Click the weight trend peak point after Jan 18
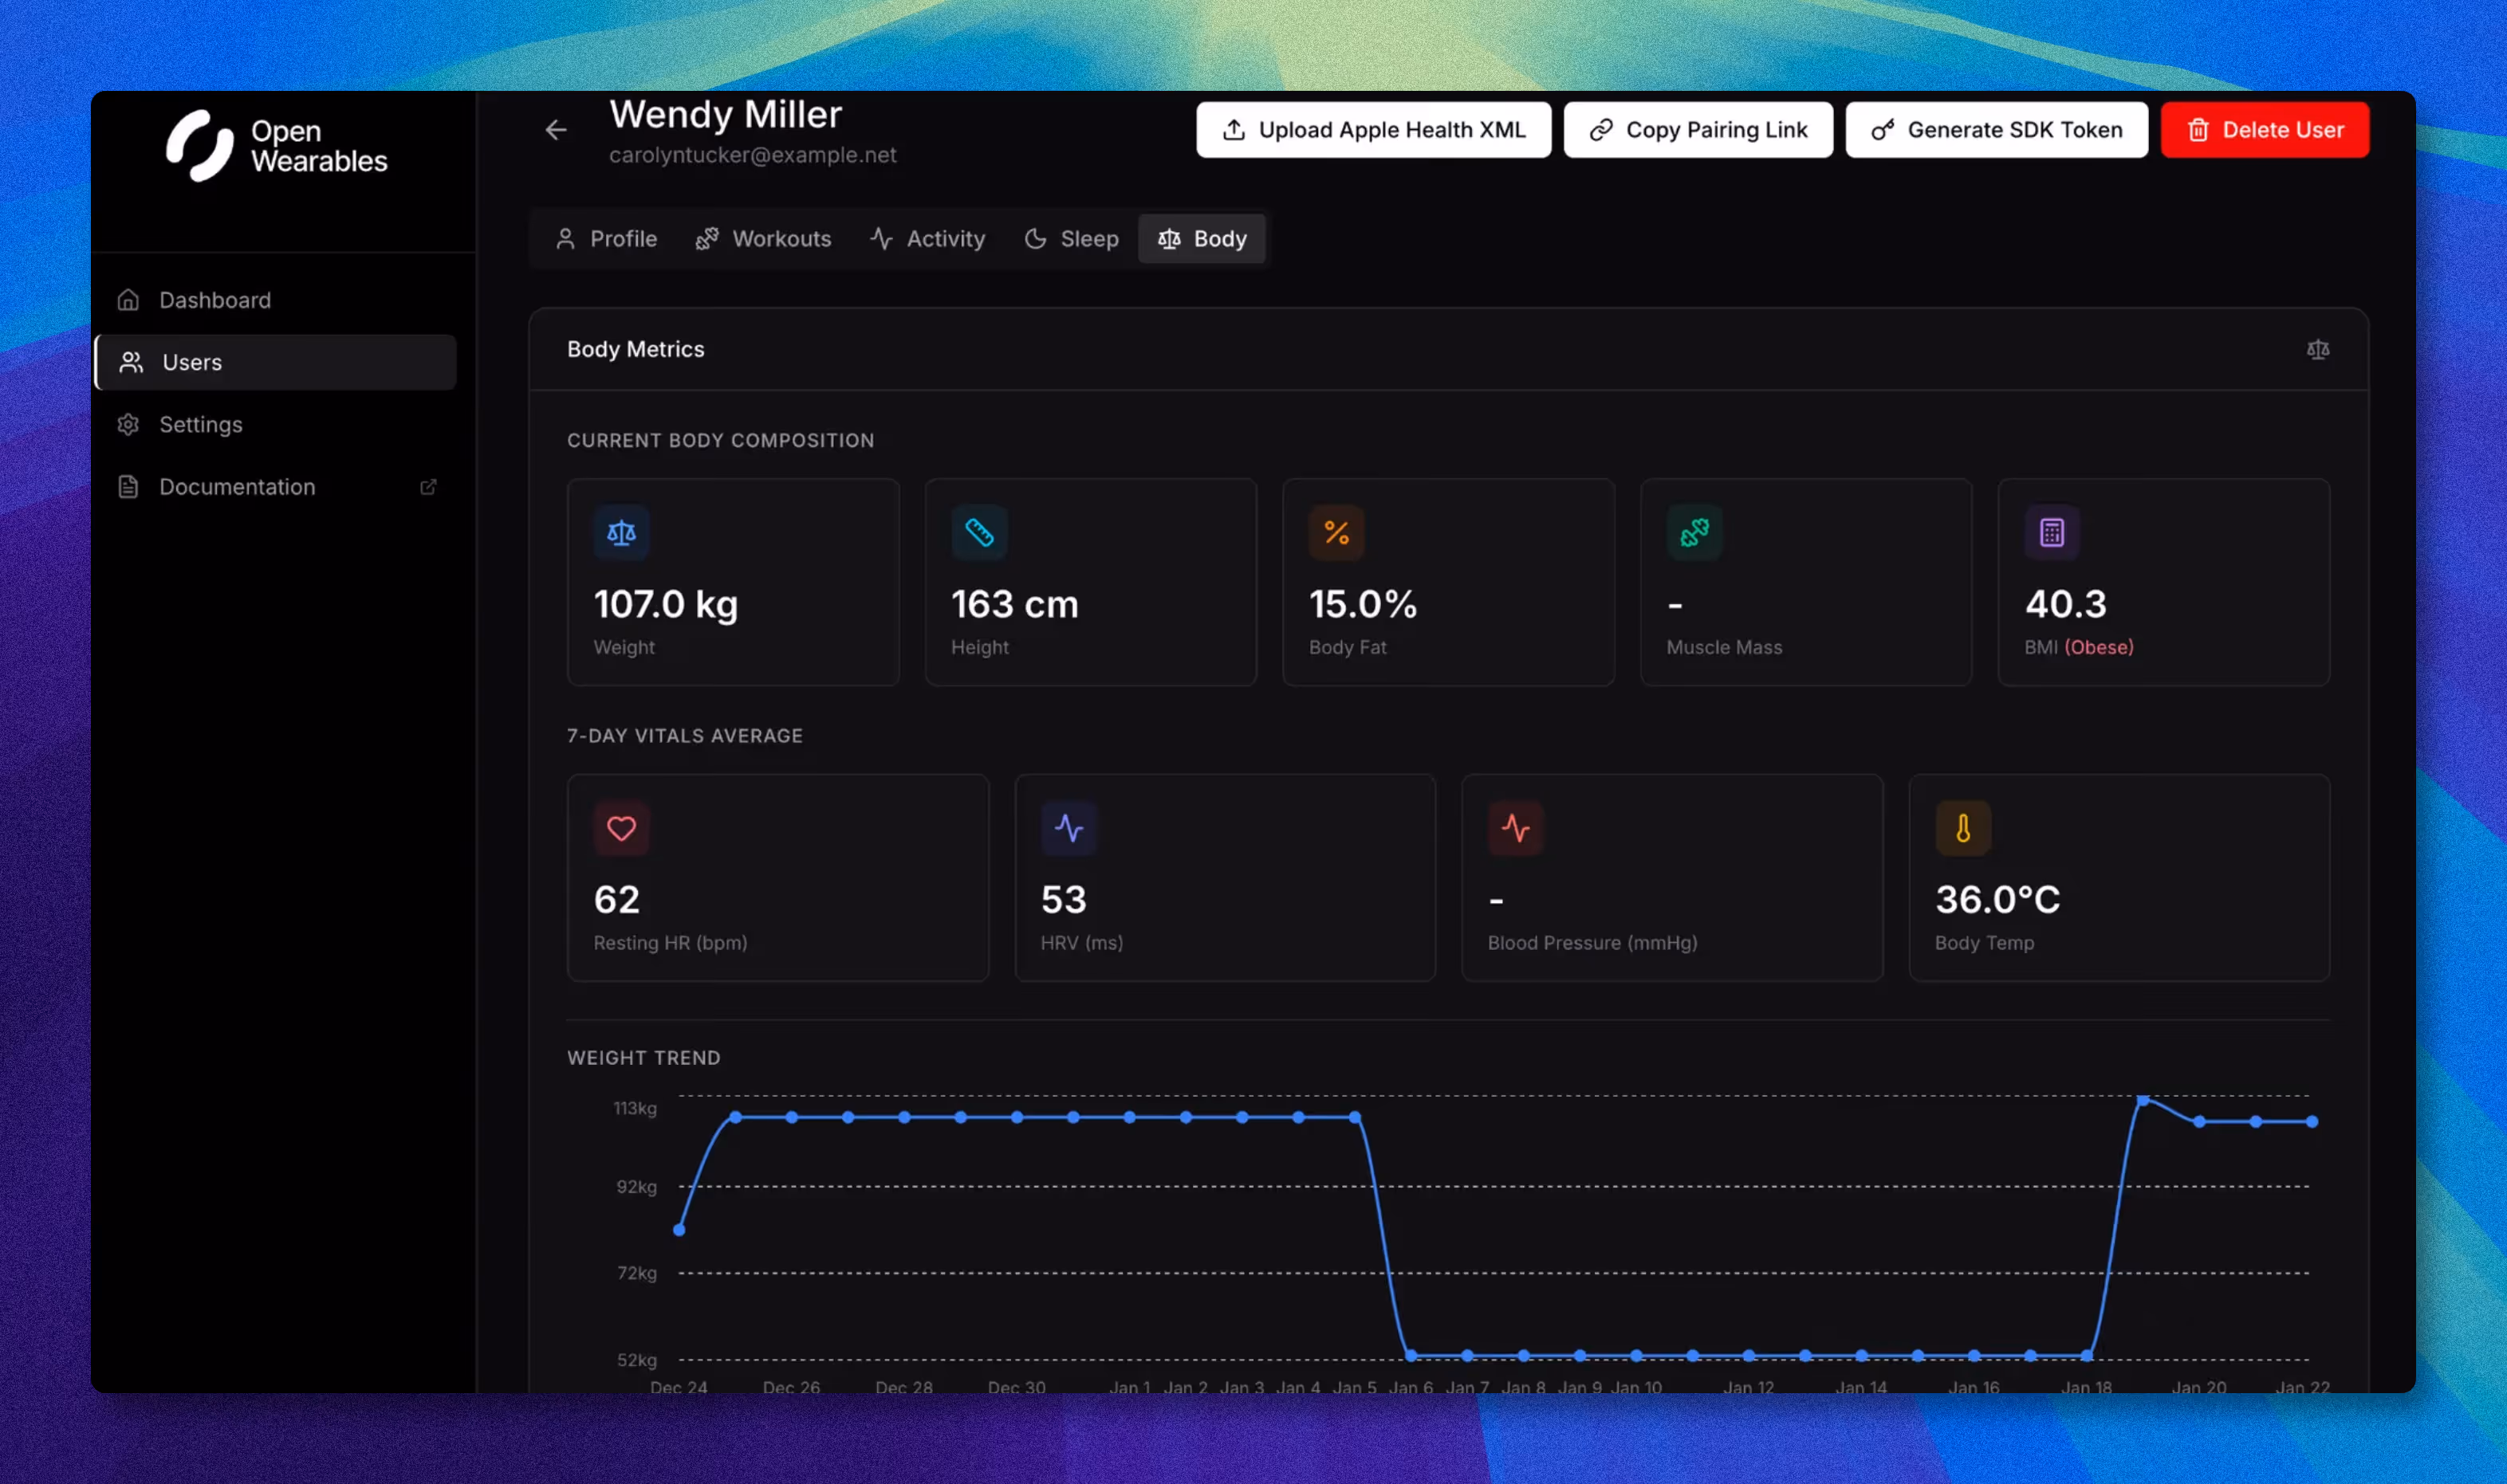 [2143, 1101]
